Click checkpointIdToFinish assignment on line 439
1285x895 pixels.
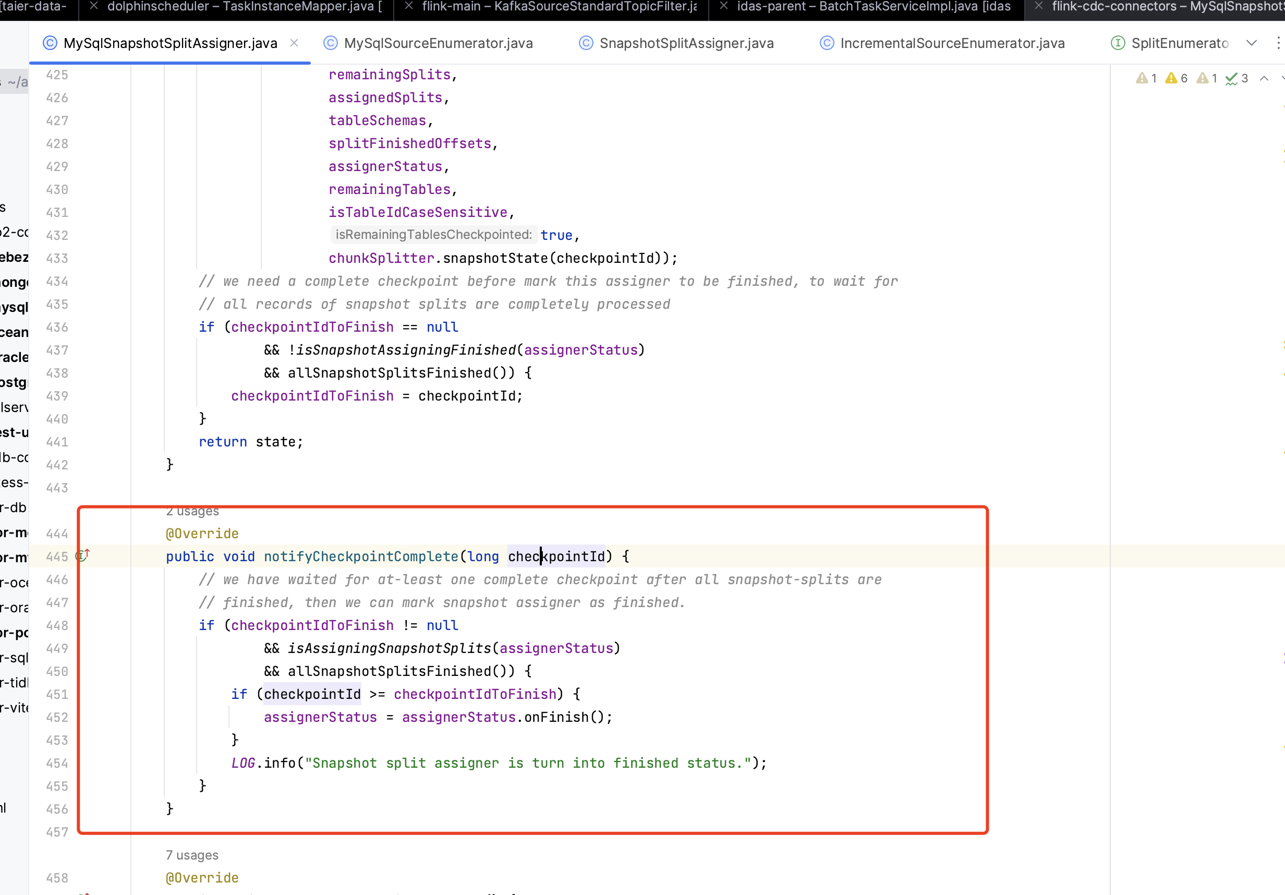pos(377,396)
